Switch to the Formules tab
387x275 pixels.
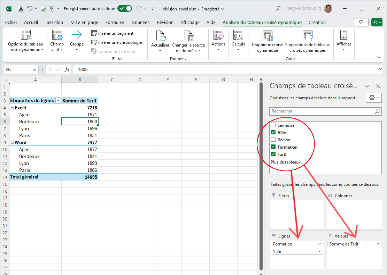(115, 22)
